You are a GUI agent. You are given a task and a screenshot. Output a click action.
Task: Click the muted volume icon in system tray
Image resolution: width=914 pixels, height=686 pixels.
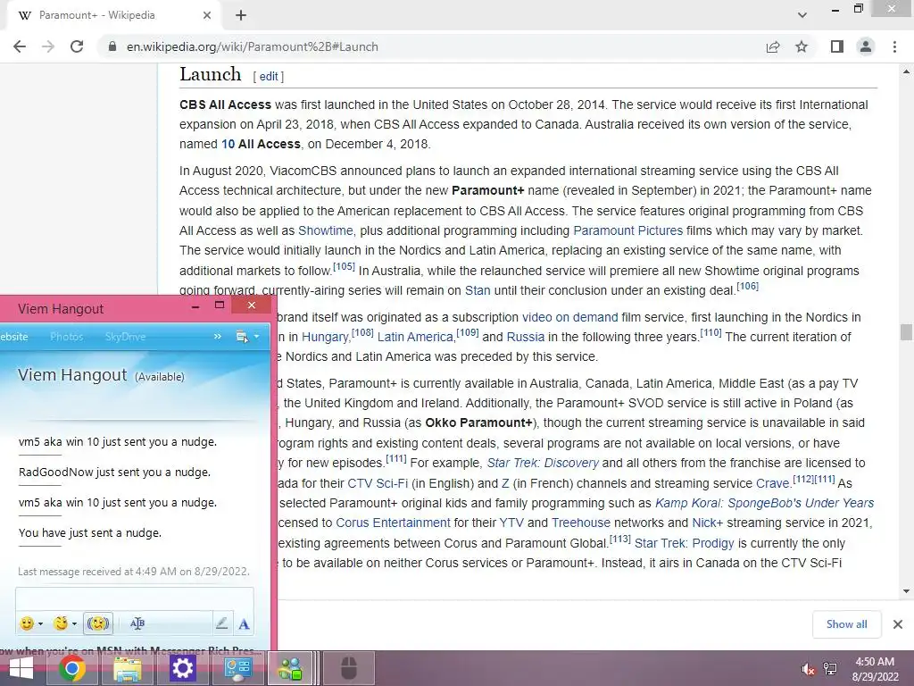point(808,669)
